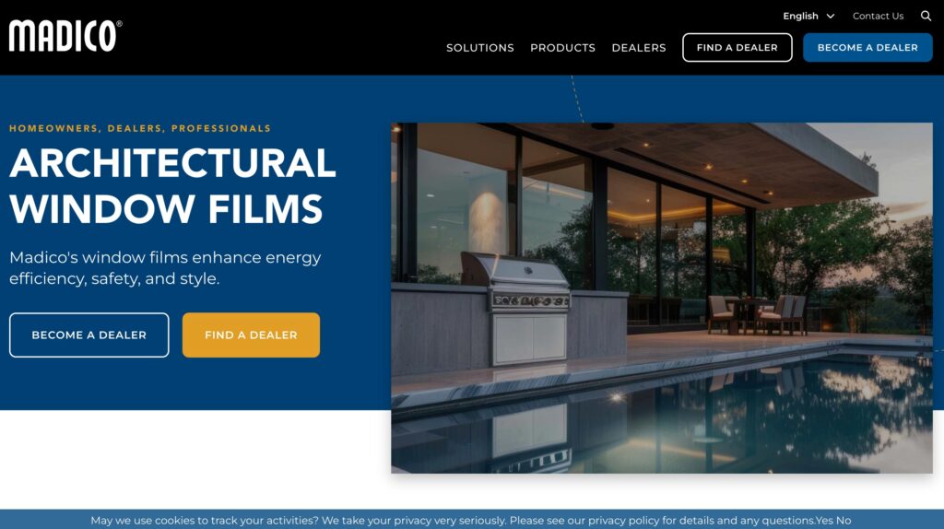Click Find a Dealer in header
The image size is (944, 529).
[737, 48]
